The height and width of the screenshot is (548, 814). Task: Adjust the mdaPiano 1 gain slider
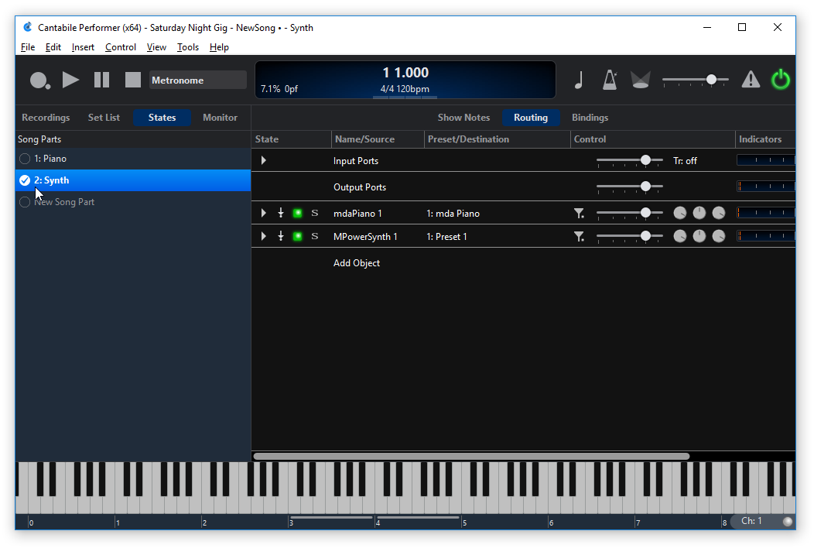pos(629,213)
